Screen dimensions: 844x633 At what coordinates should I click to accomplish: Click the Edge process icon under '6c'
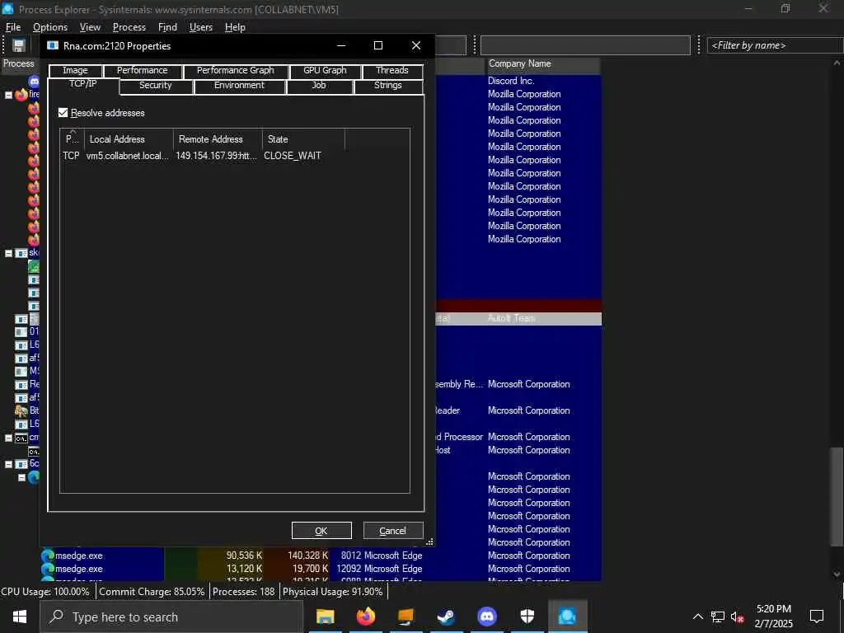(x=34, y=477)
